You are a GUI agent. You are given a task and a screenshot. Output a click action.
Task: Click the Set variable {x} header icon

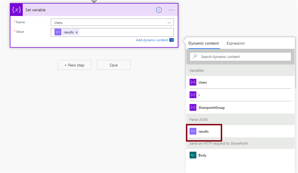point(17,10)
